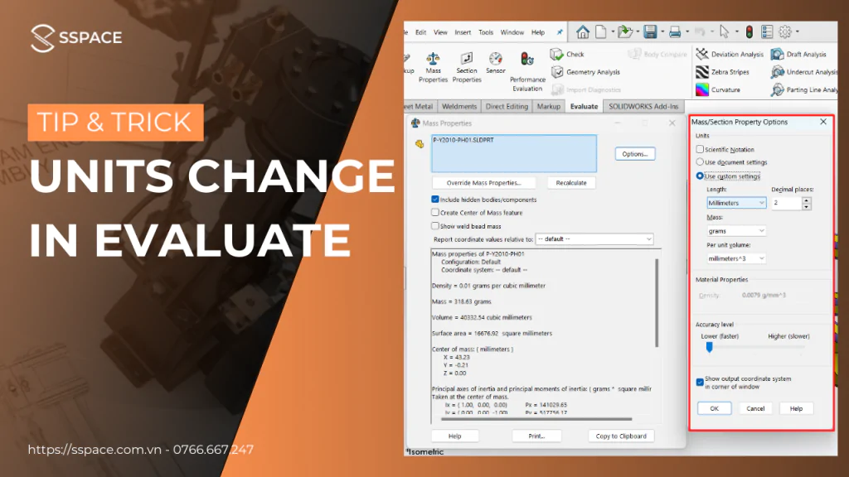This screenshot has width=849, height=477.
Task: Open the Mass Properties tool
Action: coord(433,68)
